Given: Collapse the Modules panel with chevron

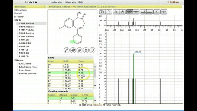Looking at the screenshot, I should pos(44,7).
